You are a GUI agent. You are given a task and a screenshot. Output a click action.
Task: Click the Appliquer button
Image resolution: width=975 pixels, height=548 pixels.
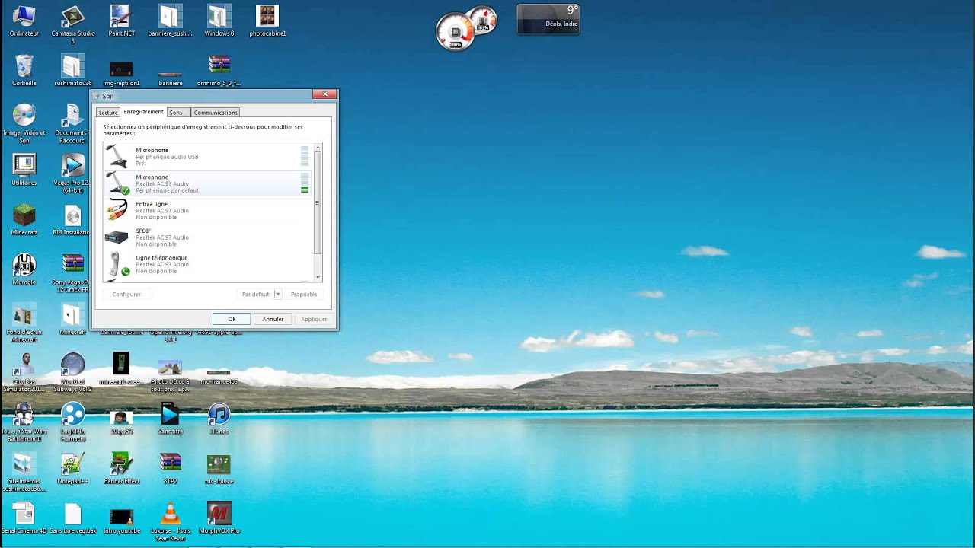click(314, 319)
